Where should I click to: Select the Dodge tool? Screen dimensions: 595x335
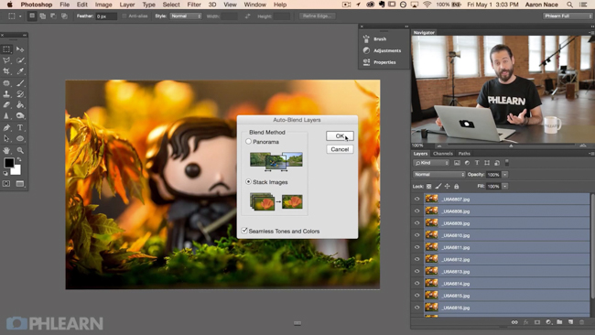[20, 116]
